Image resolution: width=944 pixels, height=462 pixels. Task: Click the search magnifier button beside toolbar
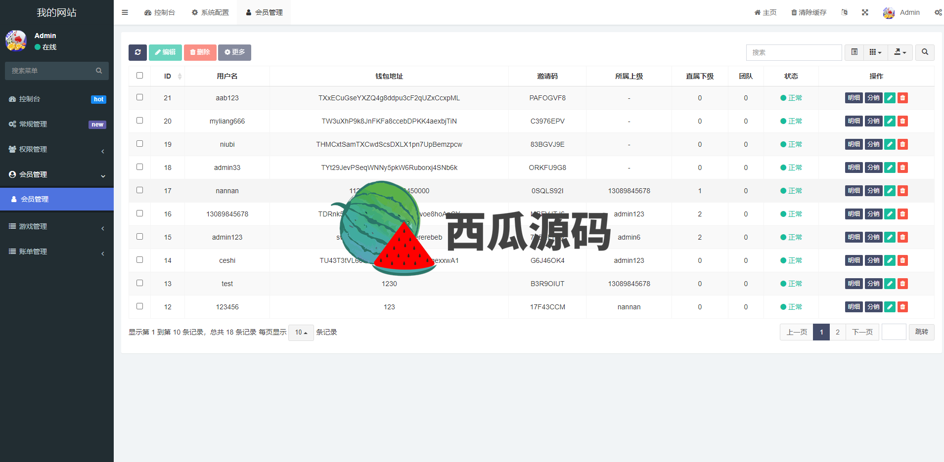[925, 52]
